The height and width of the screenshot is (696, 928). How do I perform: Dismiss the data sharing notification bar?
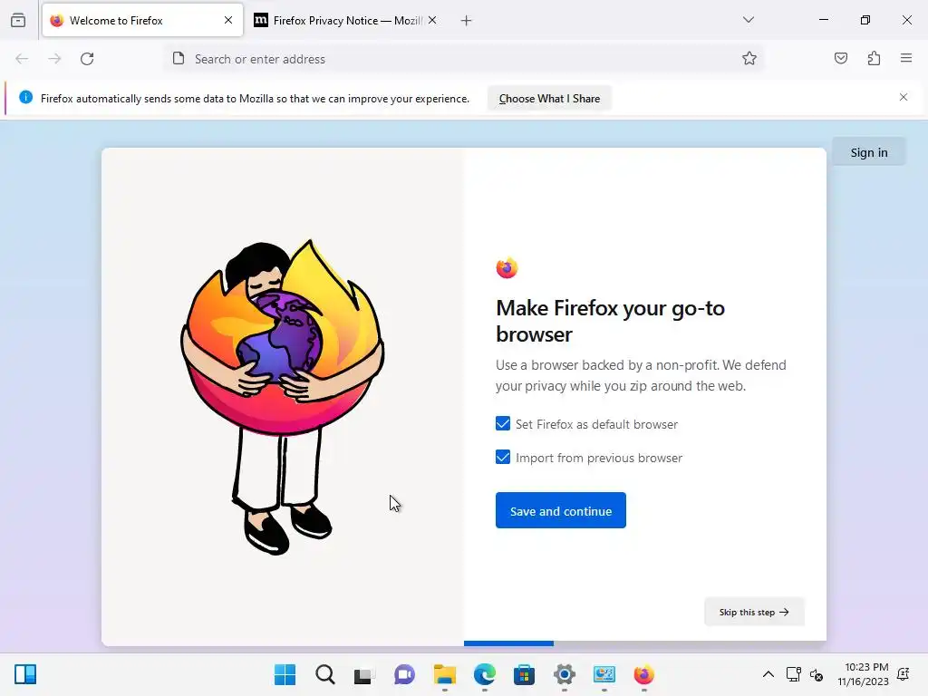tap(904, 97)
